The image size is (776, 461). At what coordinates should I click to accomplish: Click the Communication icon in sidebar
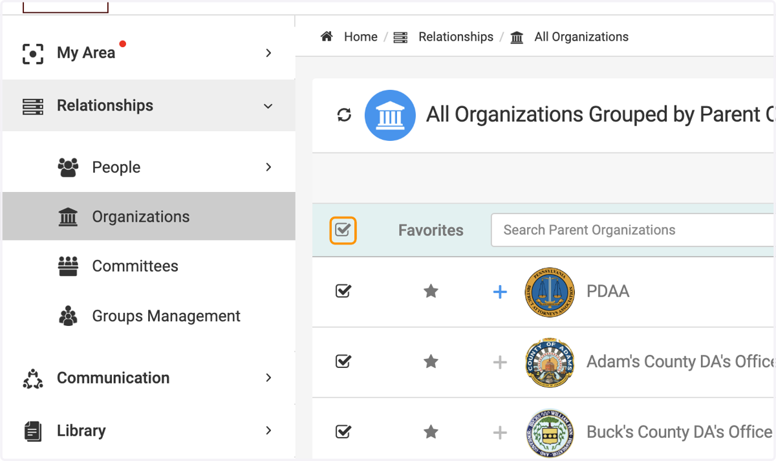click(x=33, y=378)
